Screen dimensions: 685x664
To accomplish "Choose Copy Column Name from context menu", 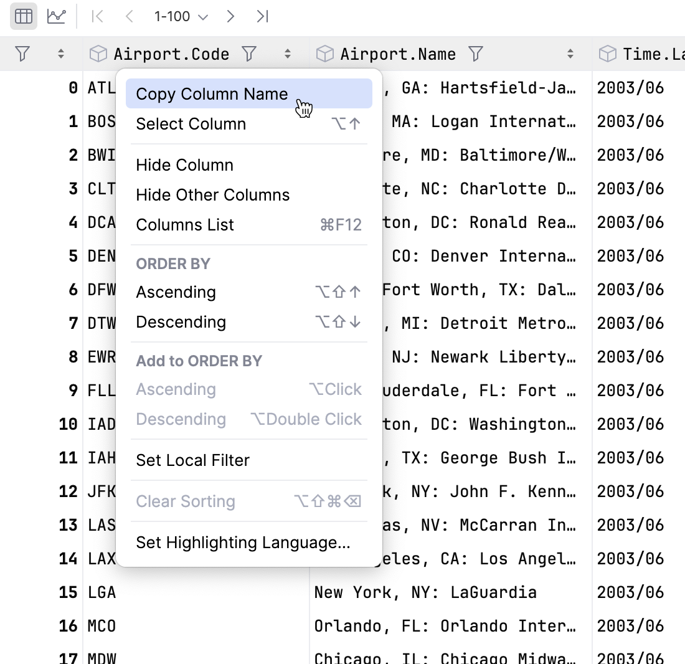I will (x=249, y=93).
